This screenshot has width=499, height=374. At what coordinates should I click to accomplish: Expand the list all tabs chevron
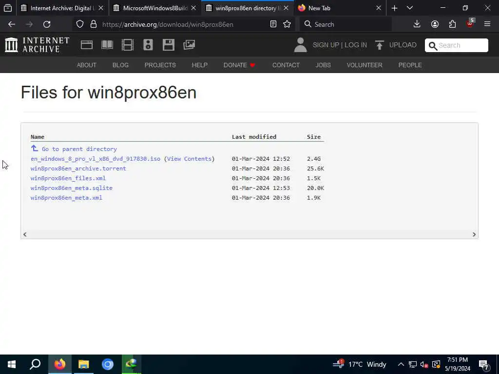(410, 8)
